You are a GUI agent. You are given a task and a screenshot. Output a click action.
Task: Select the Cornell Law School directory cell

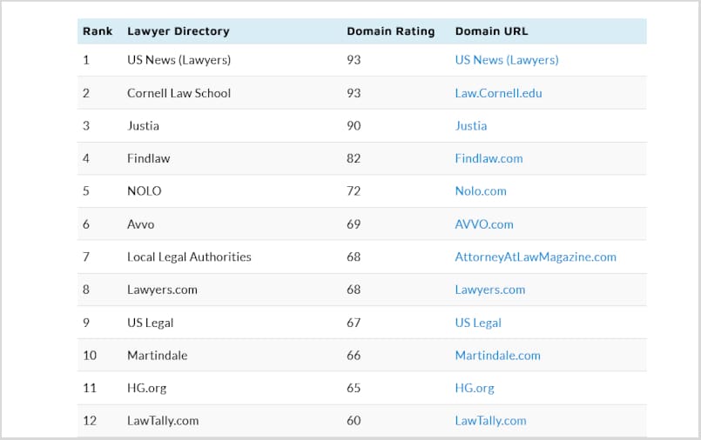coord(179,93)
